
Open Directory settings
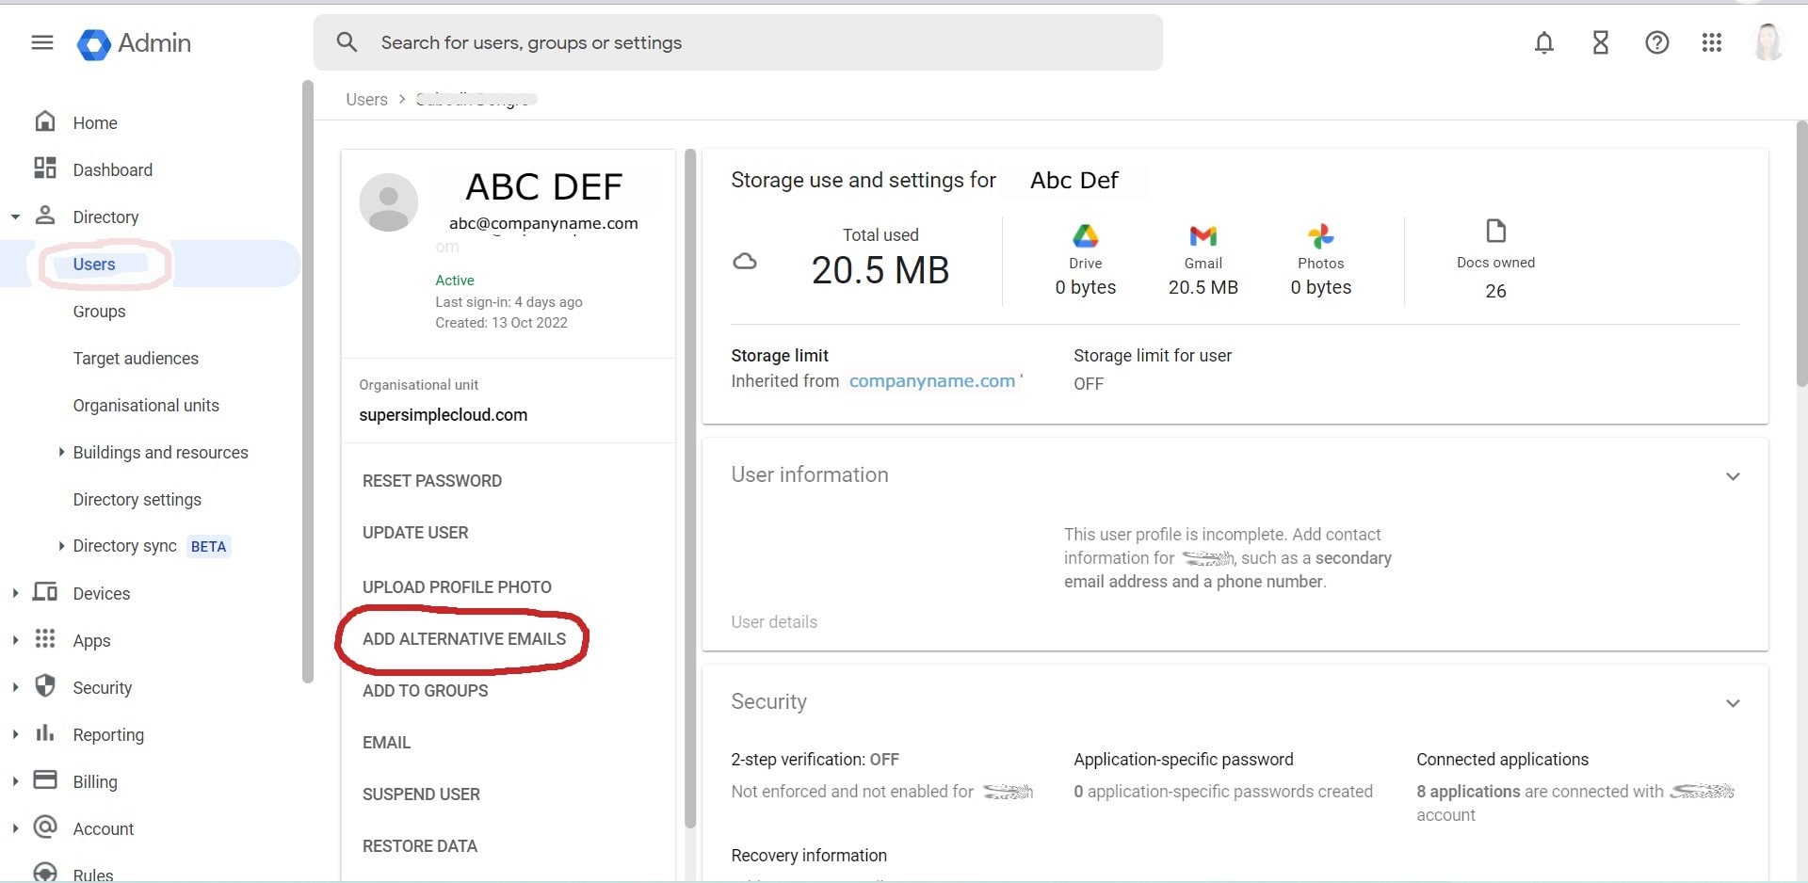[x=137, y=499]
